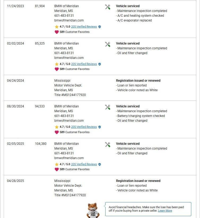Click bmwofmeridian.com in the 02/05/2025 entry
The height and width of the screenshot is (218, 200).
tap(69, 158)
